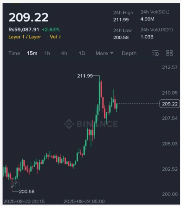Open the Vol details chevron

tap(55, 37)
